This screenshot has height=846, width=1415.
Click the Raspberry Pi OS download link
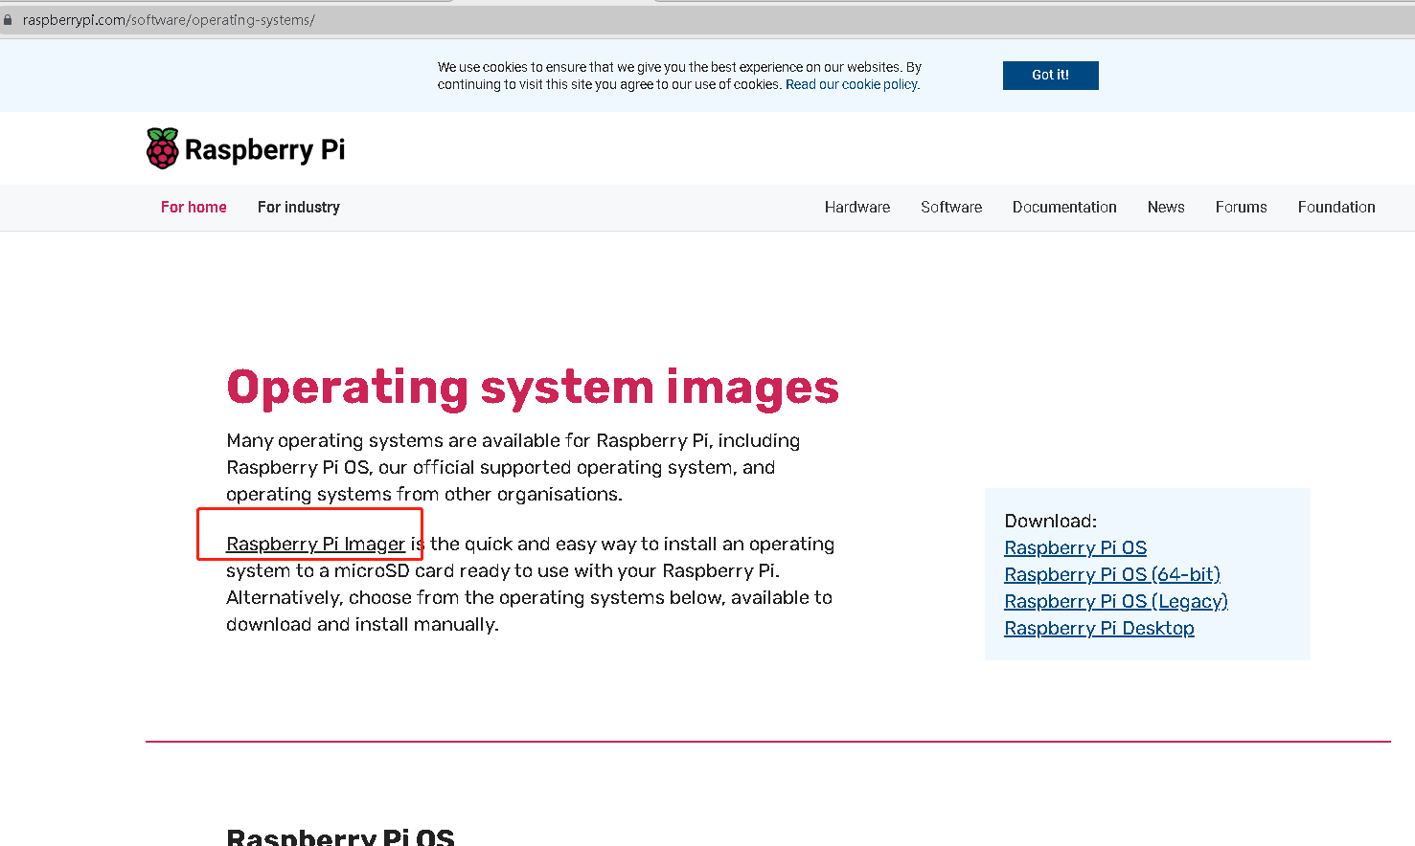click(1075, 547)
